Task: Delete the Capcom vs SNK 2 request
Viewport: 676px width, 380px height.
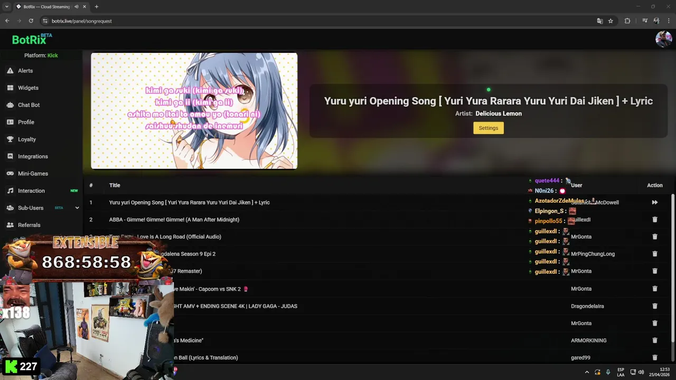Action: tap(654, 289)
